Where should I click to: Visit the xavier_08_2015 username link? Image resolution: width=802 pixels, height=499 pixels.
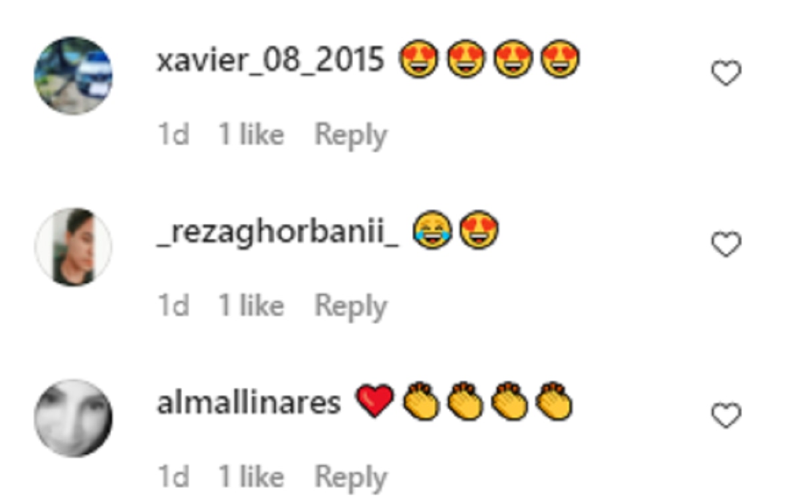[x=271, y=62]
